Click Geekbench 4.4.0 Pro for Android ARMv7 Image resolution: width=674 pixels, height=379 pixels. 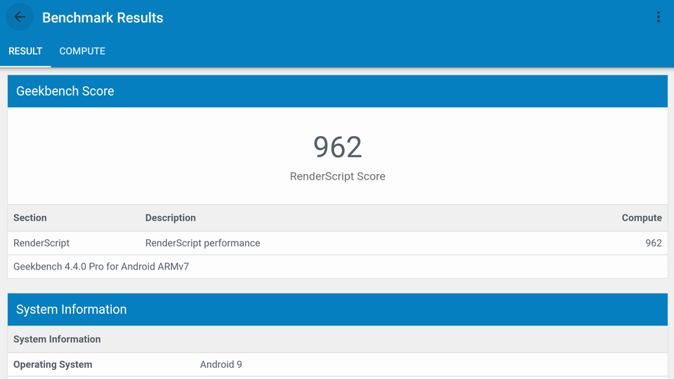coord(101,267)
